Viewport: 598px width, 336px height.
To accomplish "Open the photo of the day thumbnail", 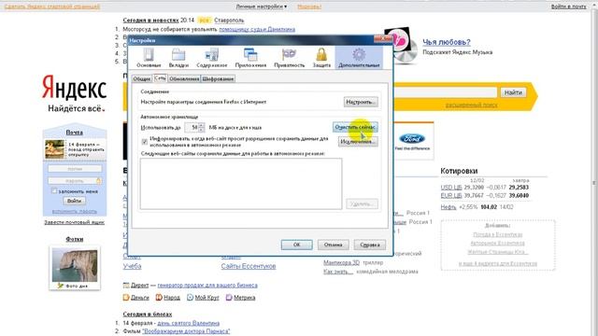I will click(75, 265).
